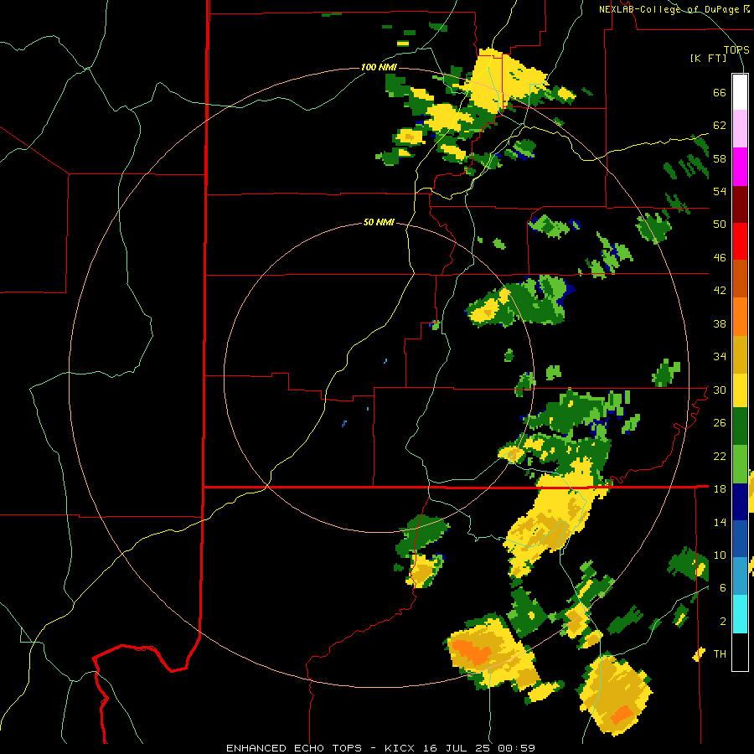Select the bright red legend swatch
The width and height of the screenshot is (754, 754).
coord(740,241)
